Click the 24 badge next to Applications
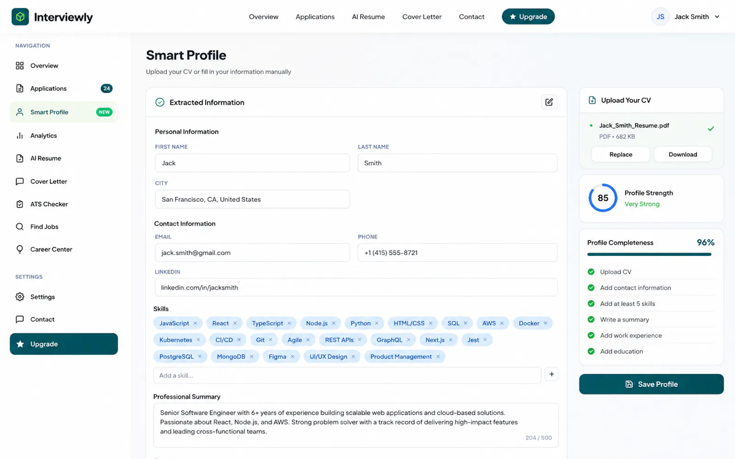735x459 pixels. pos(107,88)
